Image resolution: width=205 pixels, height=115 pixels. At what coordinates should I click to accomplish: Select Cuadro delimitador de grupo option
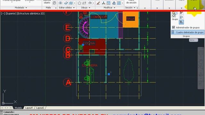(x=188, y=32)
